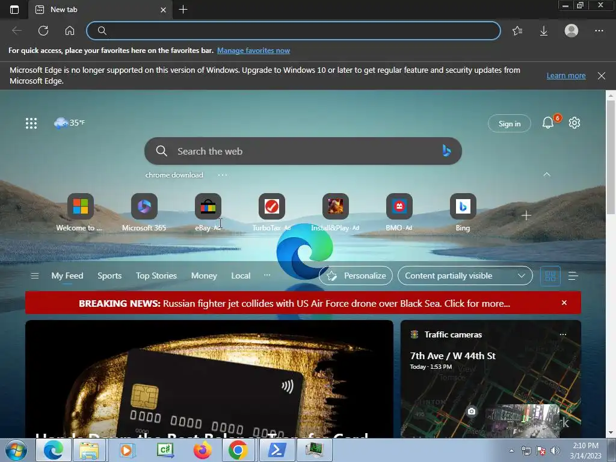Open File Explorer from the taskbar

point(89,450)
